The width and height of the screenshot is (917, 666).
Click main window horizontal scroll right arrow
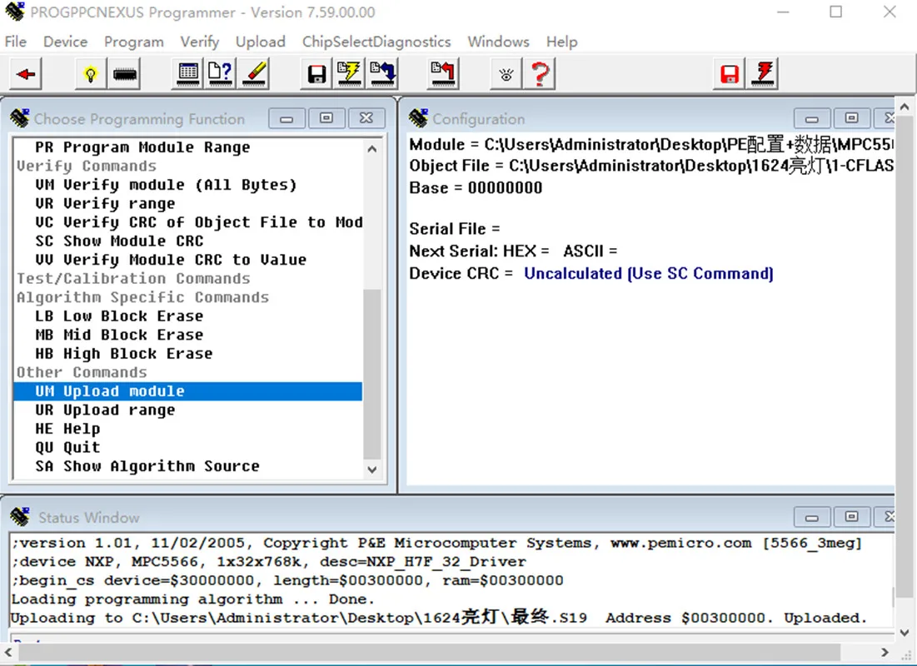coord(885,652)
